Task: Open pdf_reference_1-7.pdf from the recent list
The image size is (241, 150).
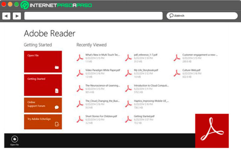Action: click(146, 55)
